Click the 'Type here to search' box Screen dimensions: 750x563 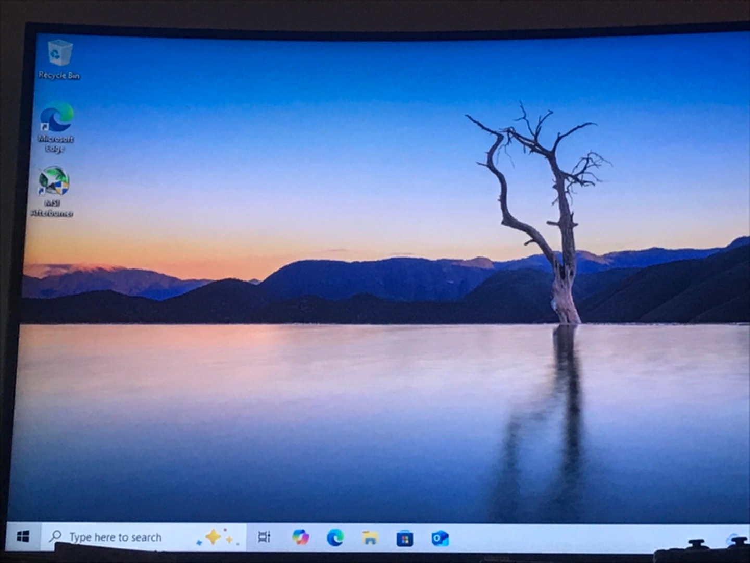click(143, 537)
